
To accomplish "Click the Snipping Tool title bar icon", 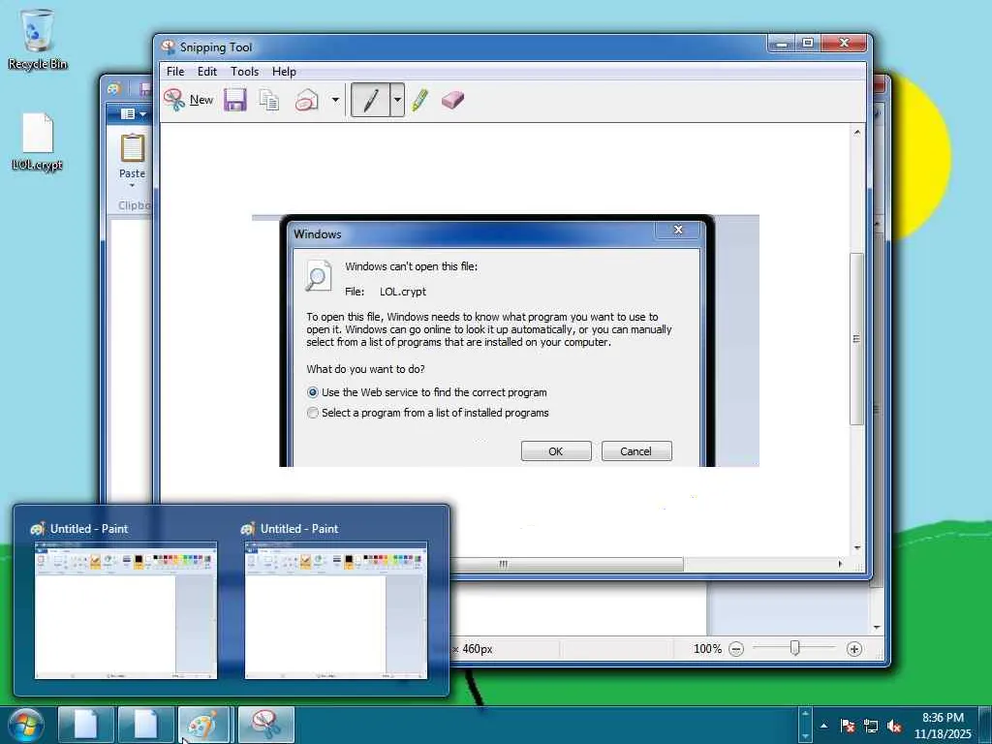I will (169, 46).
